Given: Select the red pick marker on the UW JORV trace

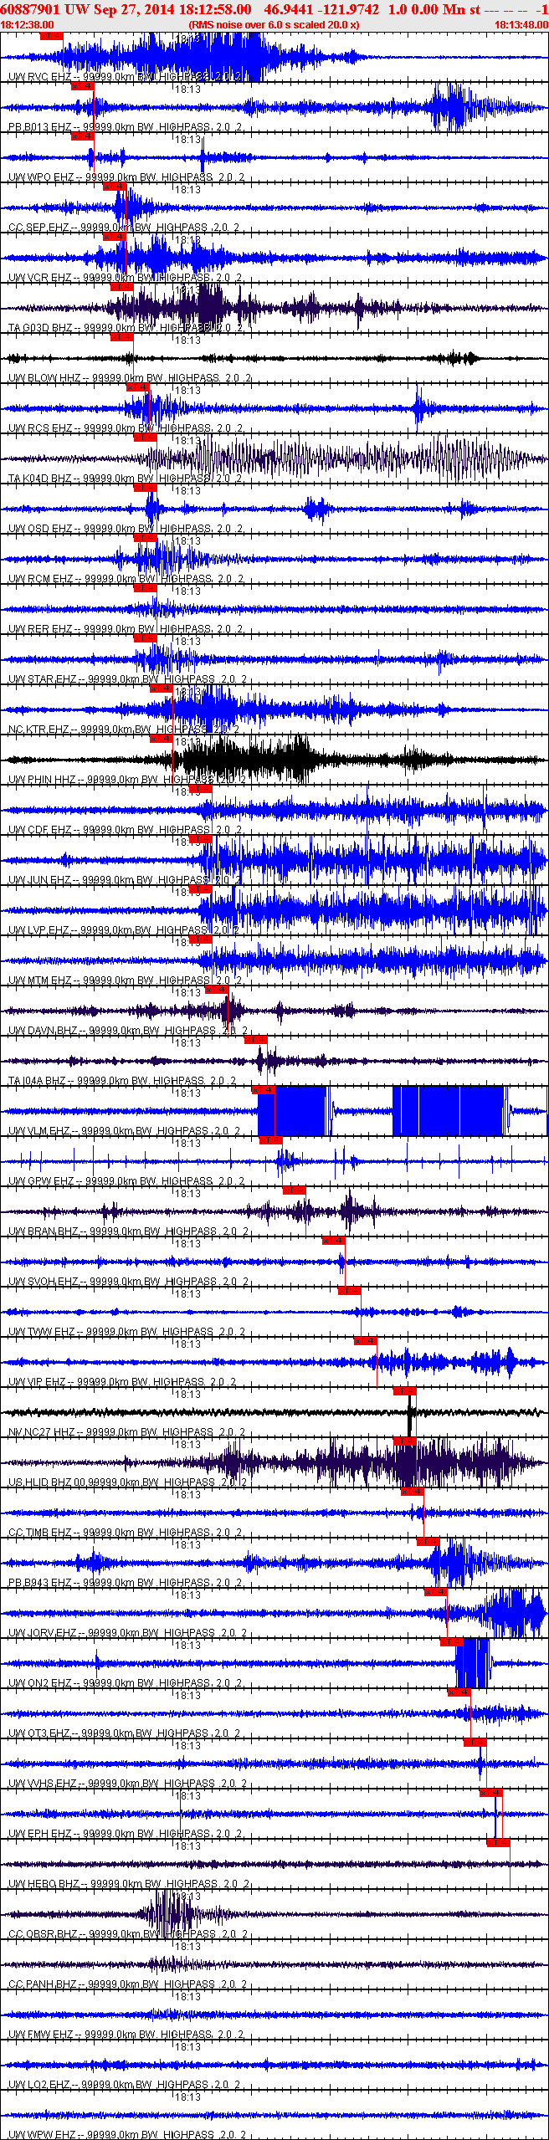Looking at the screenshot, I should pyautogui.click(x=436, y=1592).
